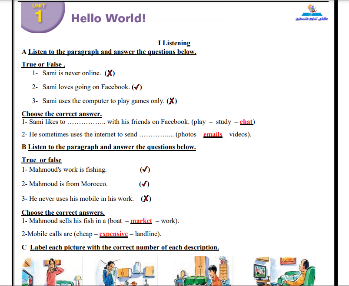Click picture of man watching television
The width and height of the screenshot is (349, 286).
tap(284, 271)
